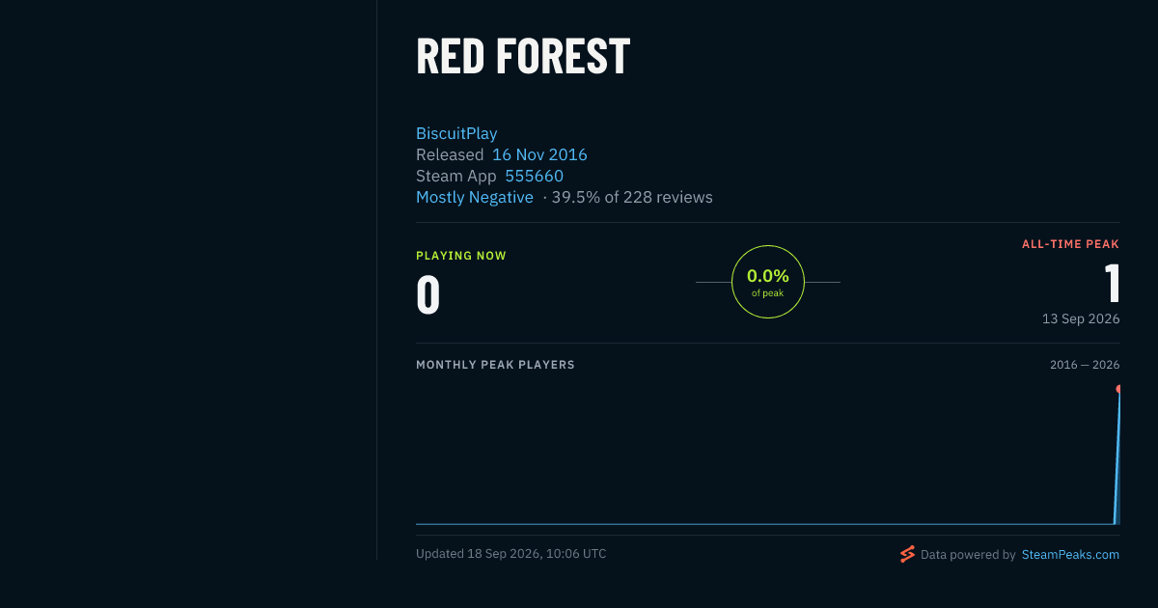Click the all-time peak value 1
Image resolution: width=1158 pixels, height=608 pixels.
tap(1112, 284)
